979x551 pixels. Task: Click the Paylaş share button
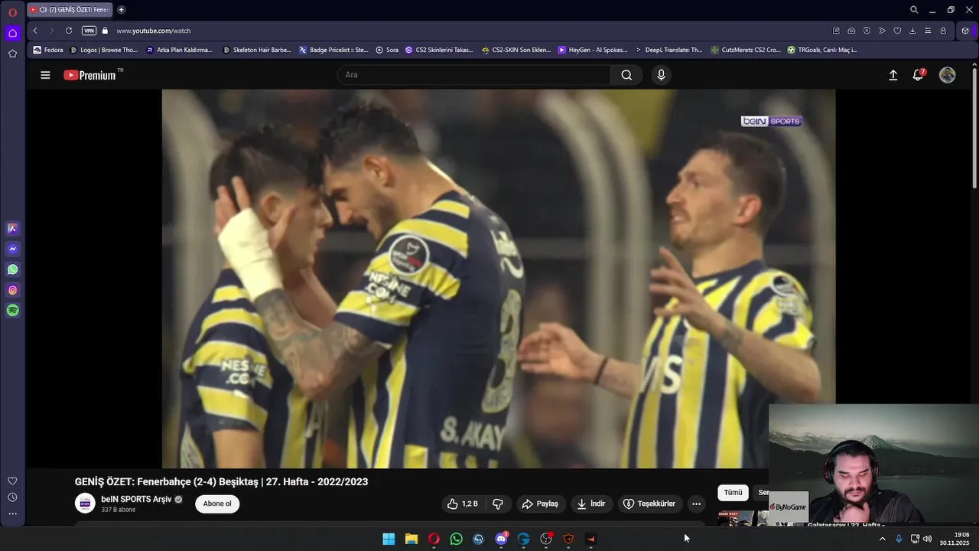pyautogui.click(x=540, y=504)
